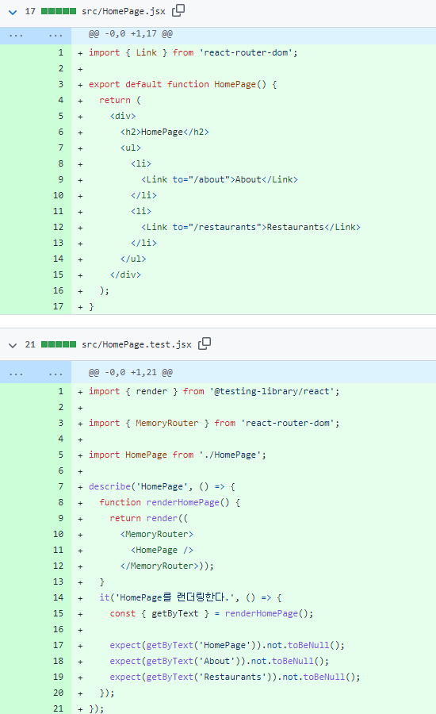Click the expect getByText('About') line
The width and height of the screenshot is (436, 714).
tap(220, 661)
